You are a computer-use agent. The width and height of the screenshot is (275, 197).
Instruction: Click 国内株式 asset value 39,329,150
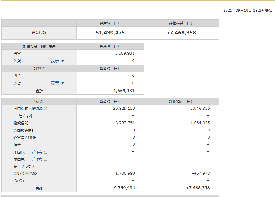pos(124,109)
